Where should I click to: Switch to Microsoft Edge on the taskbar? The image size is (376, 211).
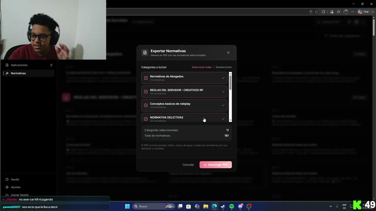(214, 206)
